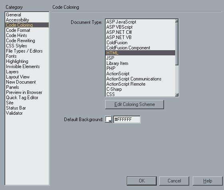Screen dimensions: 224x190
Task: Choose ASP.NET C# document type
Action: 140,32
